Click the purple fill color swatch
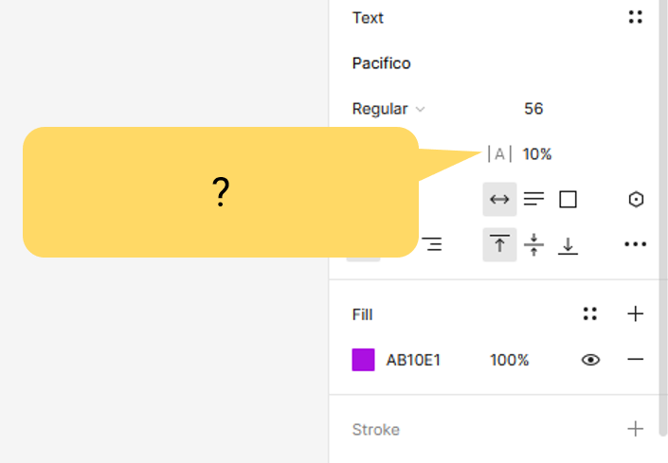This screenshot has height=463, width=668. pos(363,360)
